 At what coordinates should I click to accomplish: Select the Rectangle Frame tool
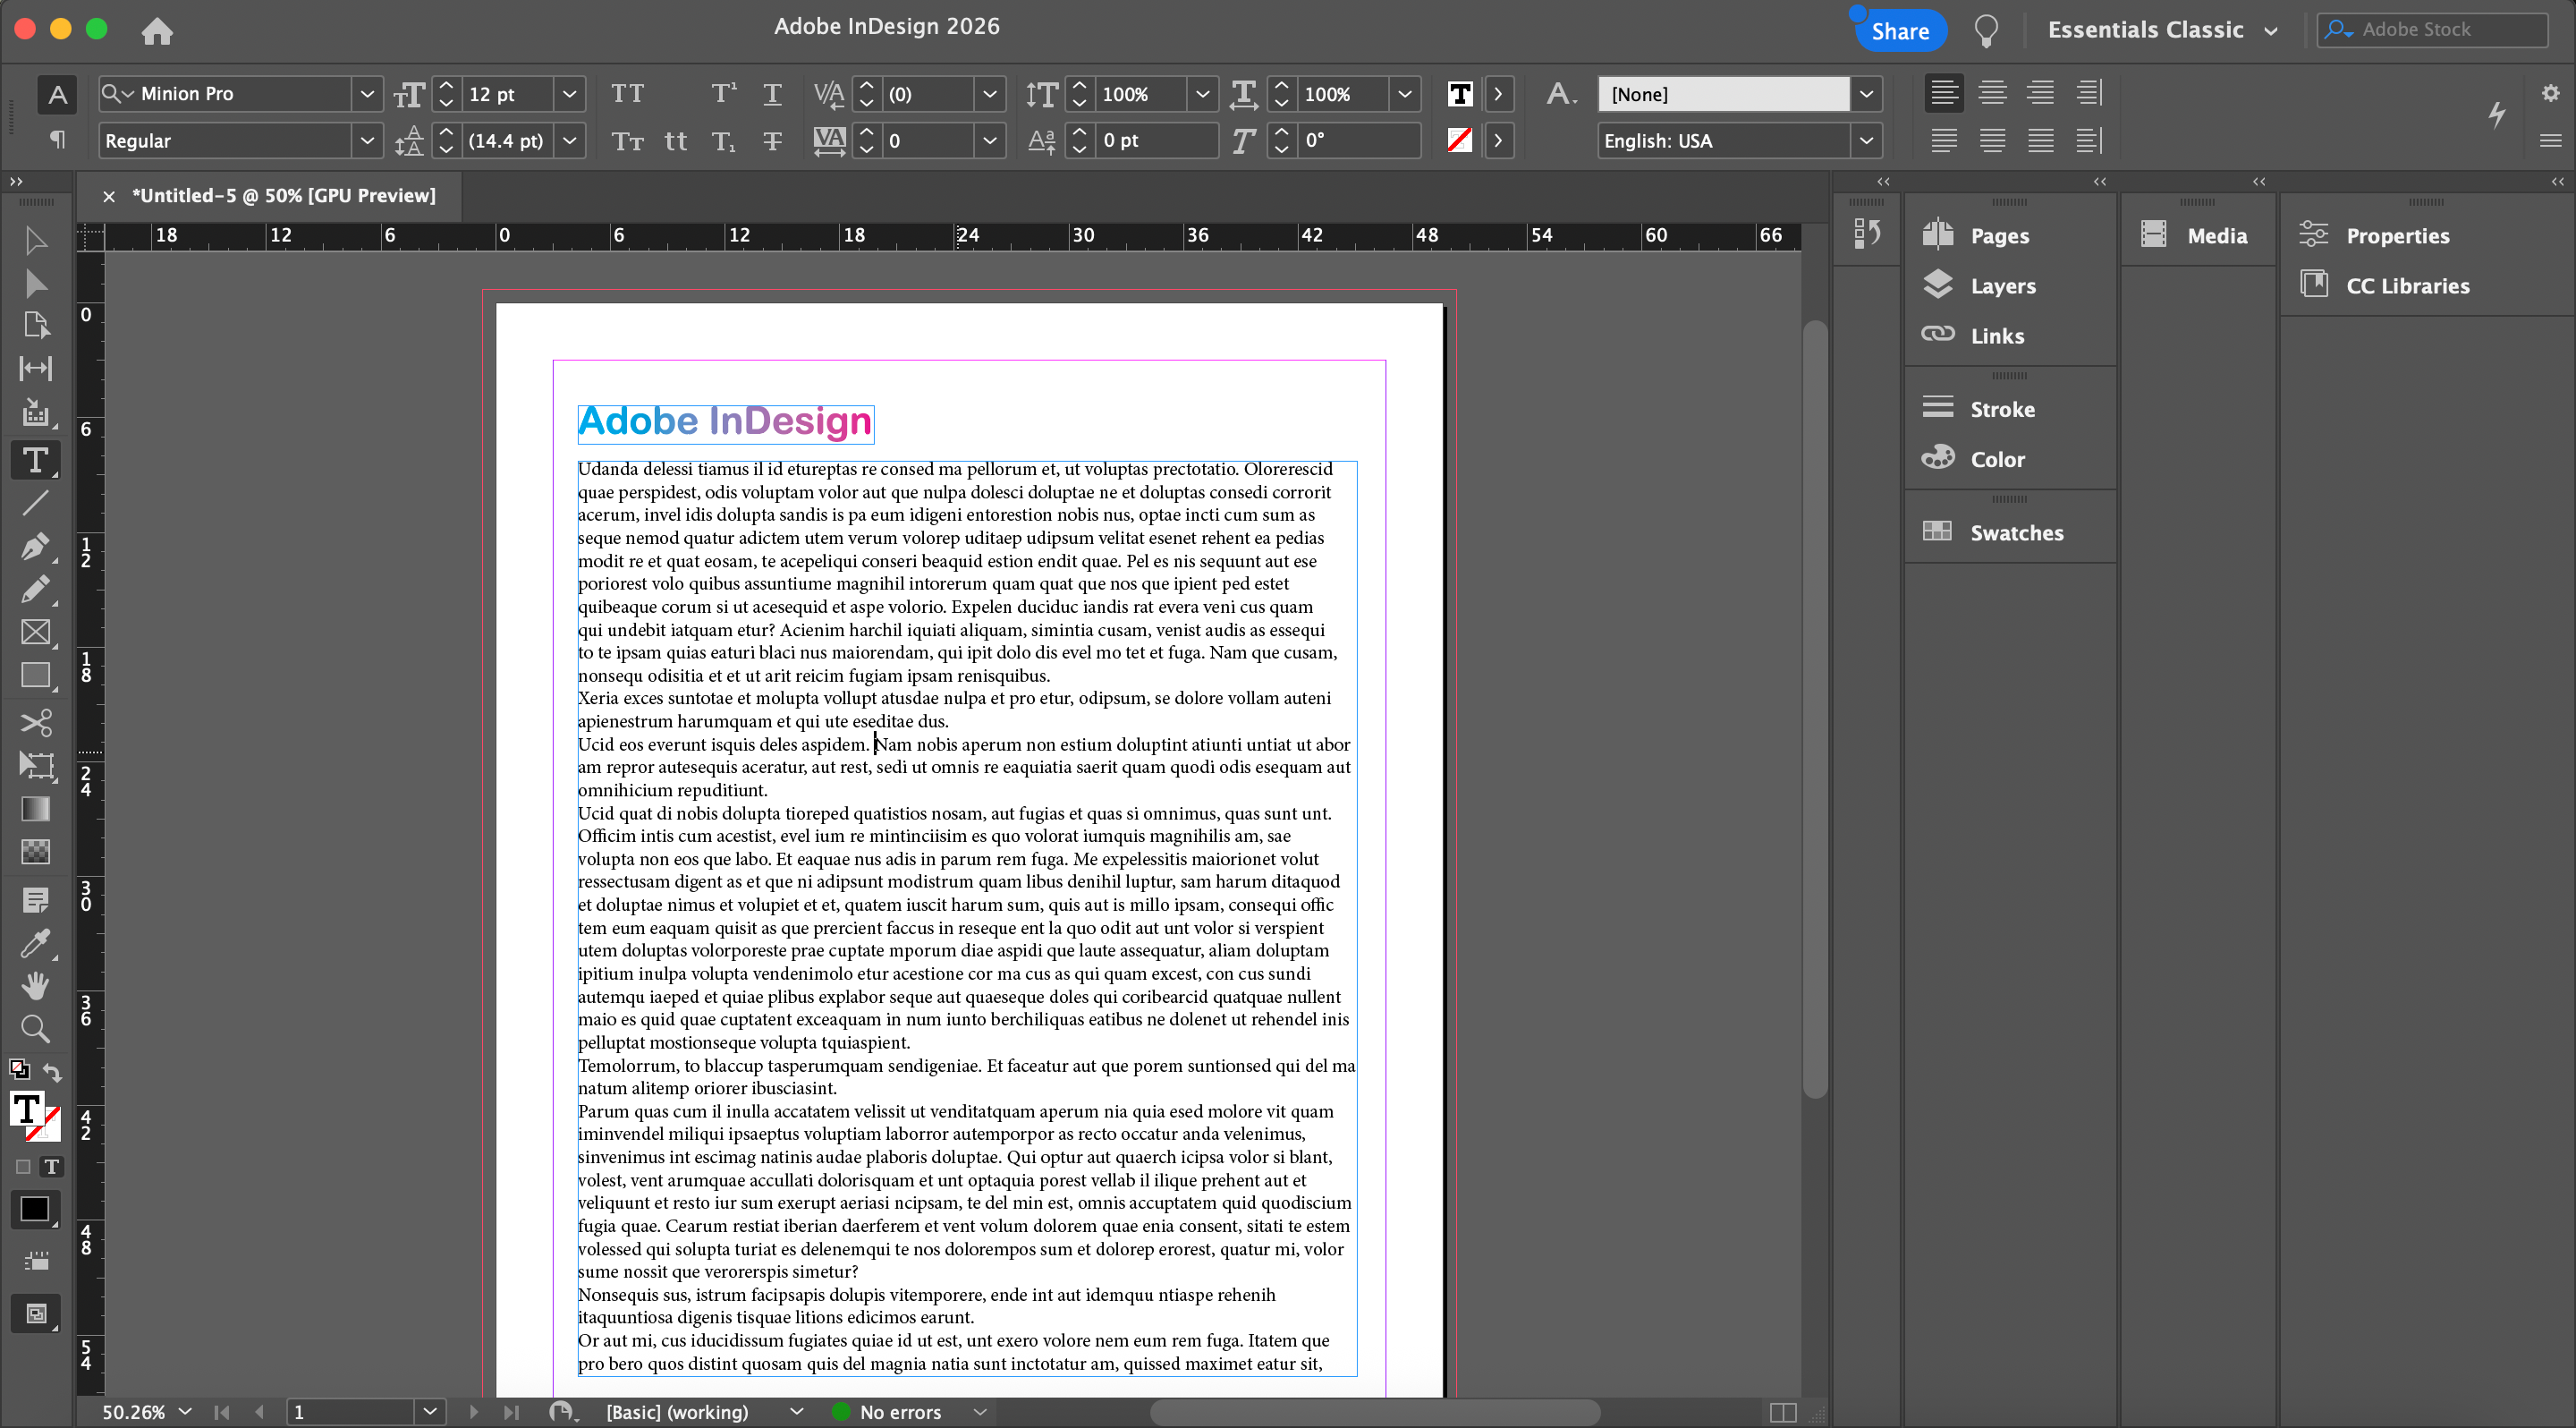pyautogui.click(x=35, y=632)
